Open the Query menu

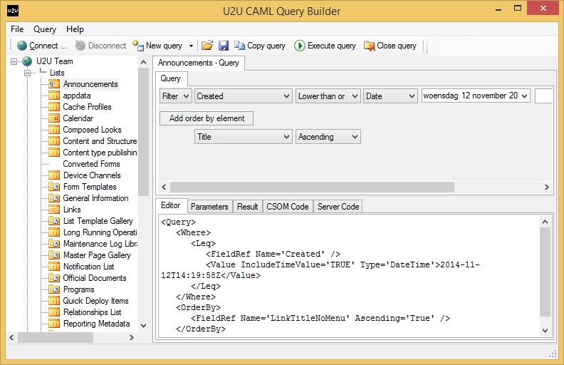[45, 29]
